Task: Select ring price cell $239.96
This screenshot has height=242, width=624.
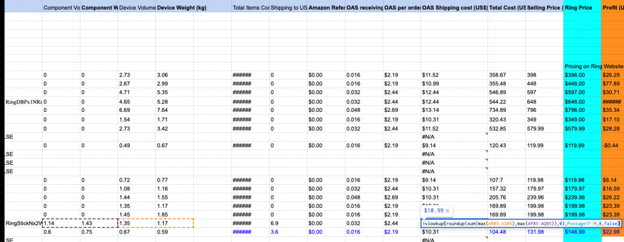Action: tap(582, 198)
